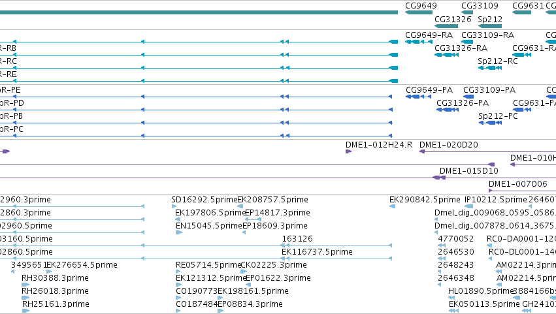Select the SD16292.5prime EST label
The height and width of the screenshot is (314, 556).
pos(204,200)
